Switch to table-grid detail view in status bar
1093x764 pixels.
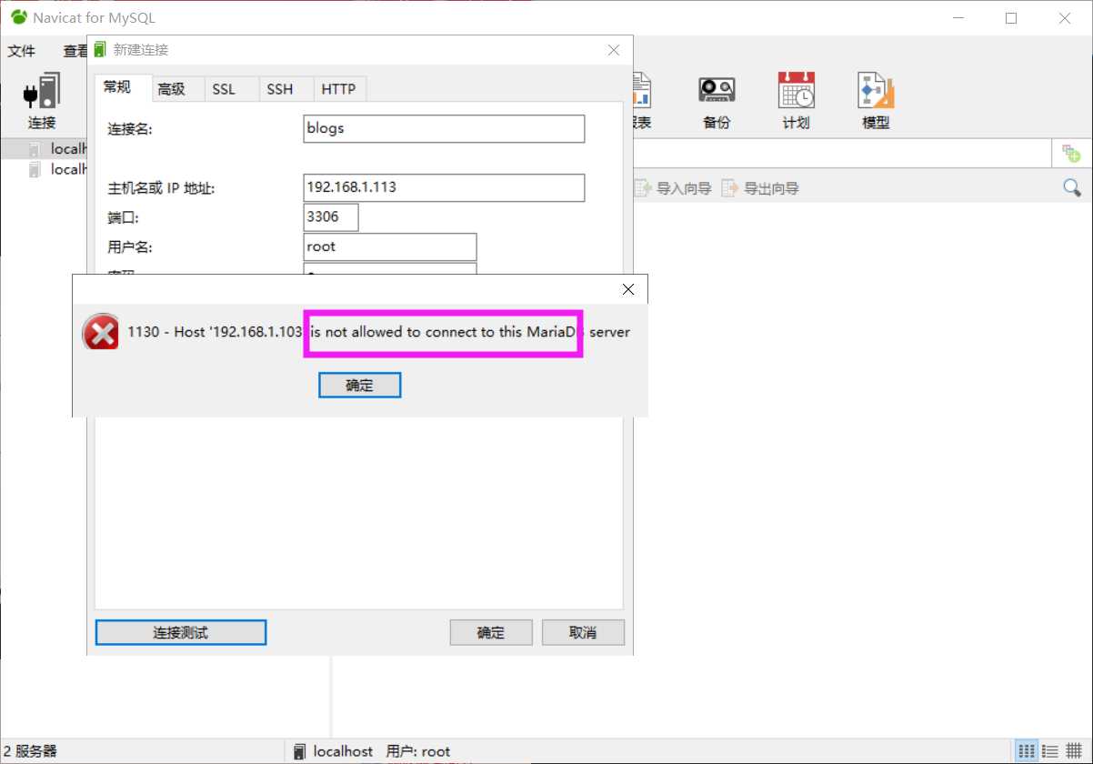pos(1073,751)
